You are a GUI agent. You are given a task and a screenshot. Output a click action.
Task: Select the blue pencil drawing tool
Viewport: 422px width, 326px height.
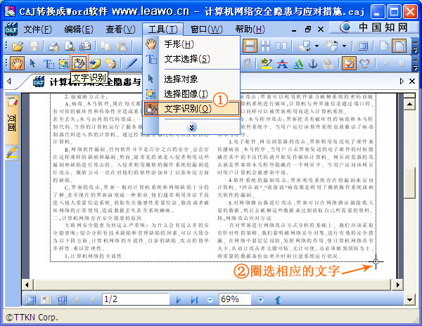click(x=132, y=64)
